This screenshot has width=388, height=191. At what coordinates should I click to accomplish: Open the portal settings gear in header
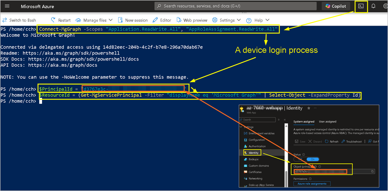pyautogui.click(x=386, y=7)
